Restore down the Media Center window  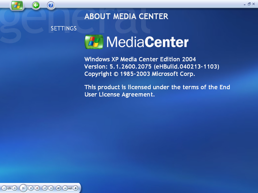(x=249, y=4)
